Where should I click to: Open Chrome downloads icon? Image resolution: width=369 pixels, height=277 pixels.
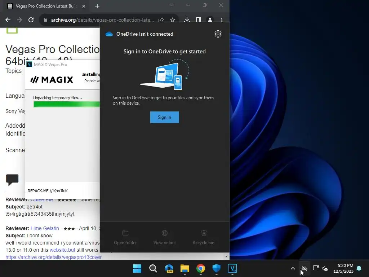187,20
